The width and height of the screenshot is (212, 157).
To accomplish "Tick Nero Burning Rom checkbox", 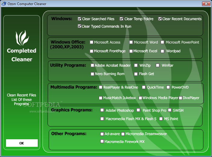I will click(x=92, y=74).
